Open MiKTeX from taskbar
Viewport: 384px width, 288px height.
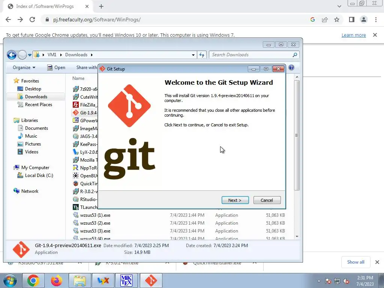coord(126,280)
